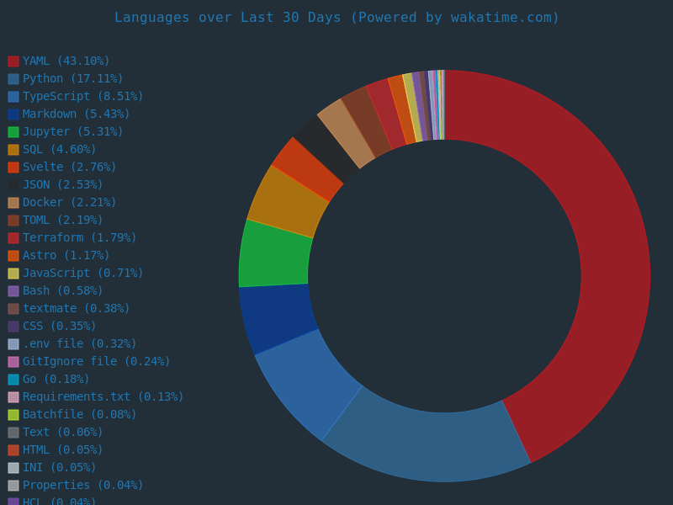Click the .env file legend swatch

(x=13, y=343)
